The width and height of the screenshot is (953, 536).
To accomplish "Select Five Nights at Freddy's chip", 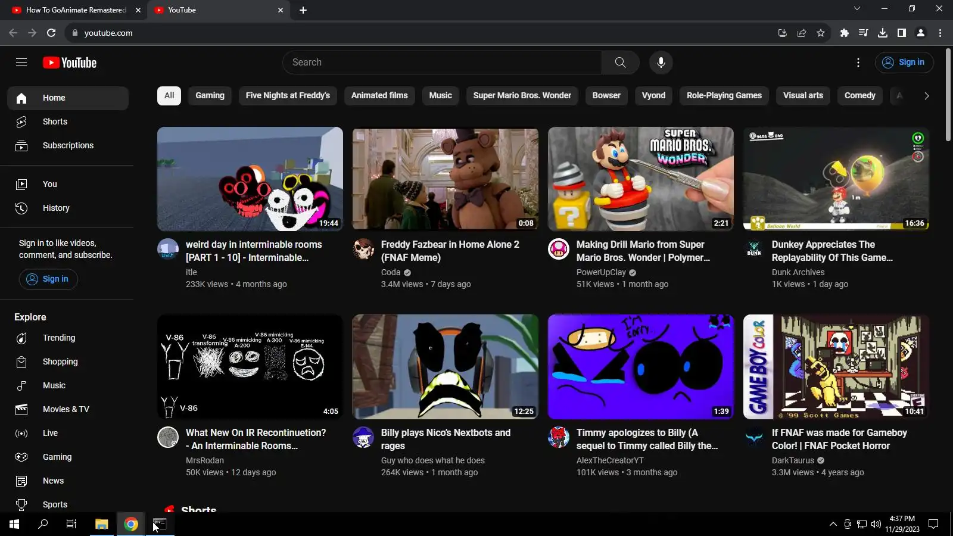I will 288,95.
